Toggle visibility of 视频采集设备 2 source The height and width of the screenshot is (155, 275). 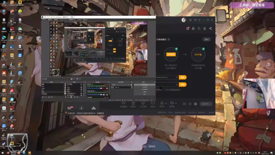(x=81, y=93)
